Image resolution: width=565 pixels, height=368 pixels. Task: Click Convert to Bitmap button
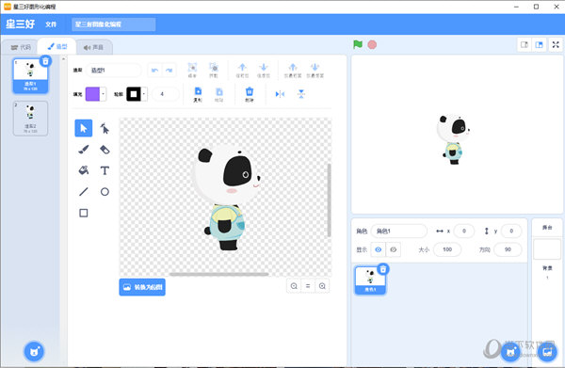pyautogui.click(x=142, y=287)
